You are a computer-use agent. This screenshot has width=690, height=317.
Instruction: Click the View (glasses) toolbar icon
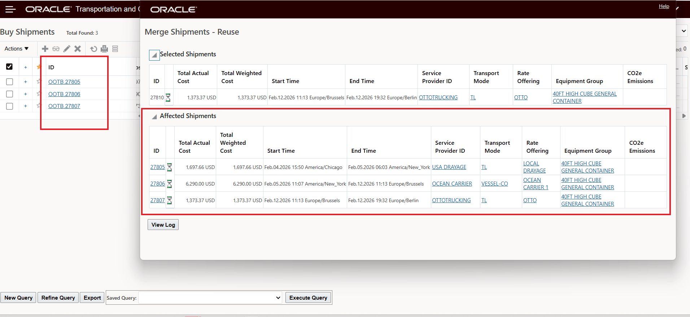[x=56, y=49]
